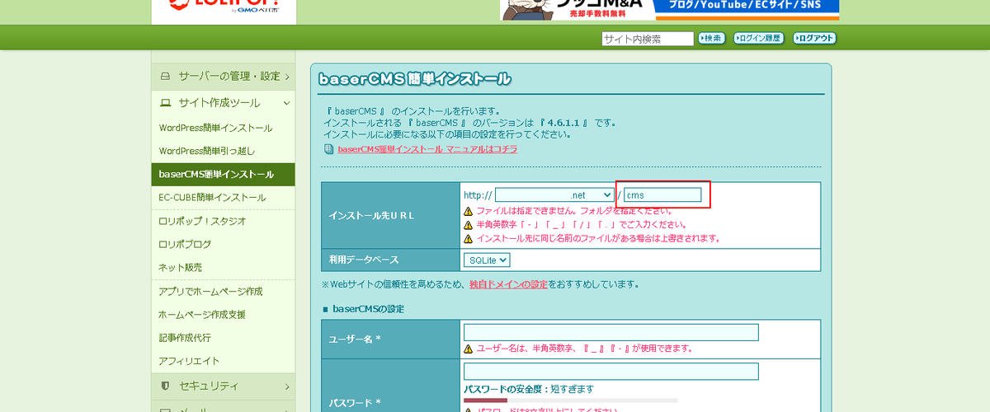Click the ユーザー名 * row label

point(355,339)
